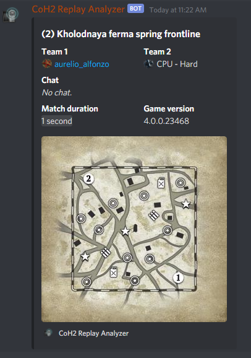
Task: Click the munitions icon in lower-left of map
Action: [x=106, y=252]
